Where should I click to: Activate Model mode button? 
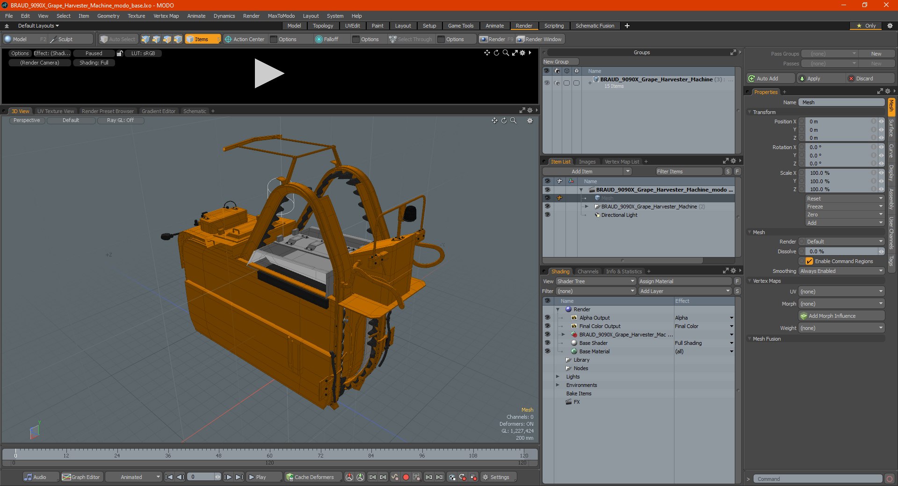coord(25,39)
